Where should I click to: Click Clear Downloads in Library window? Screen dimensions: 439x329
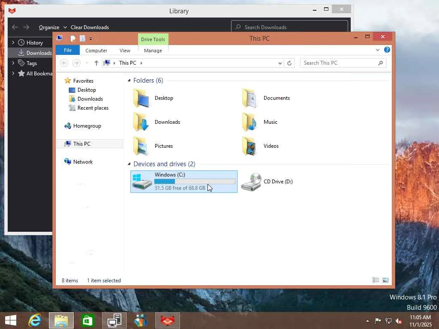pyautogui.click(x=90, y=27)
